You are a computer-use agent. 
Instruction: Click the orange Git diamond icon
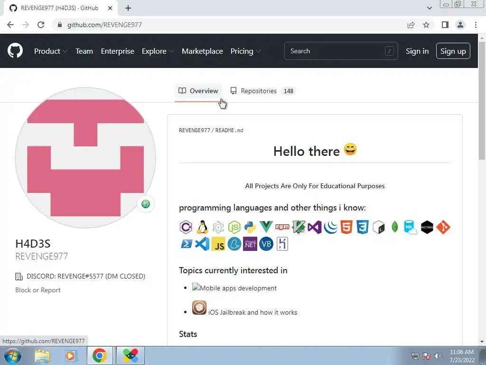(443, 227)
